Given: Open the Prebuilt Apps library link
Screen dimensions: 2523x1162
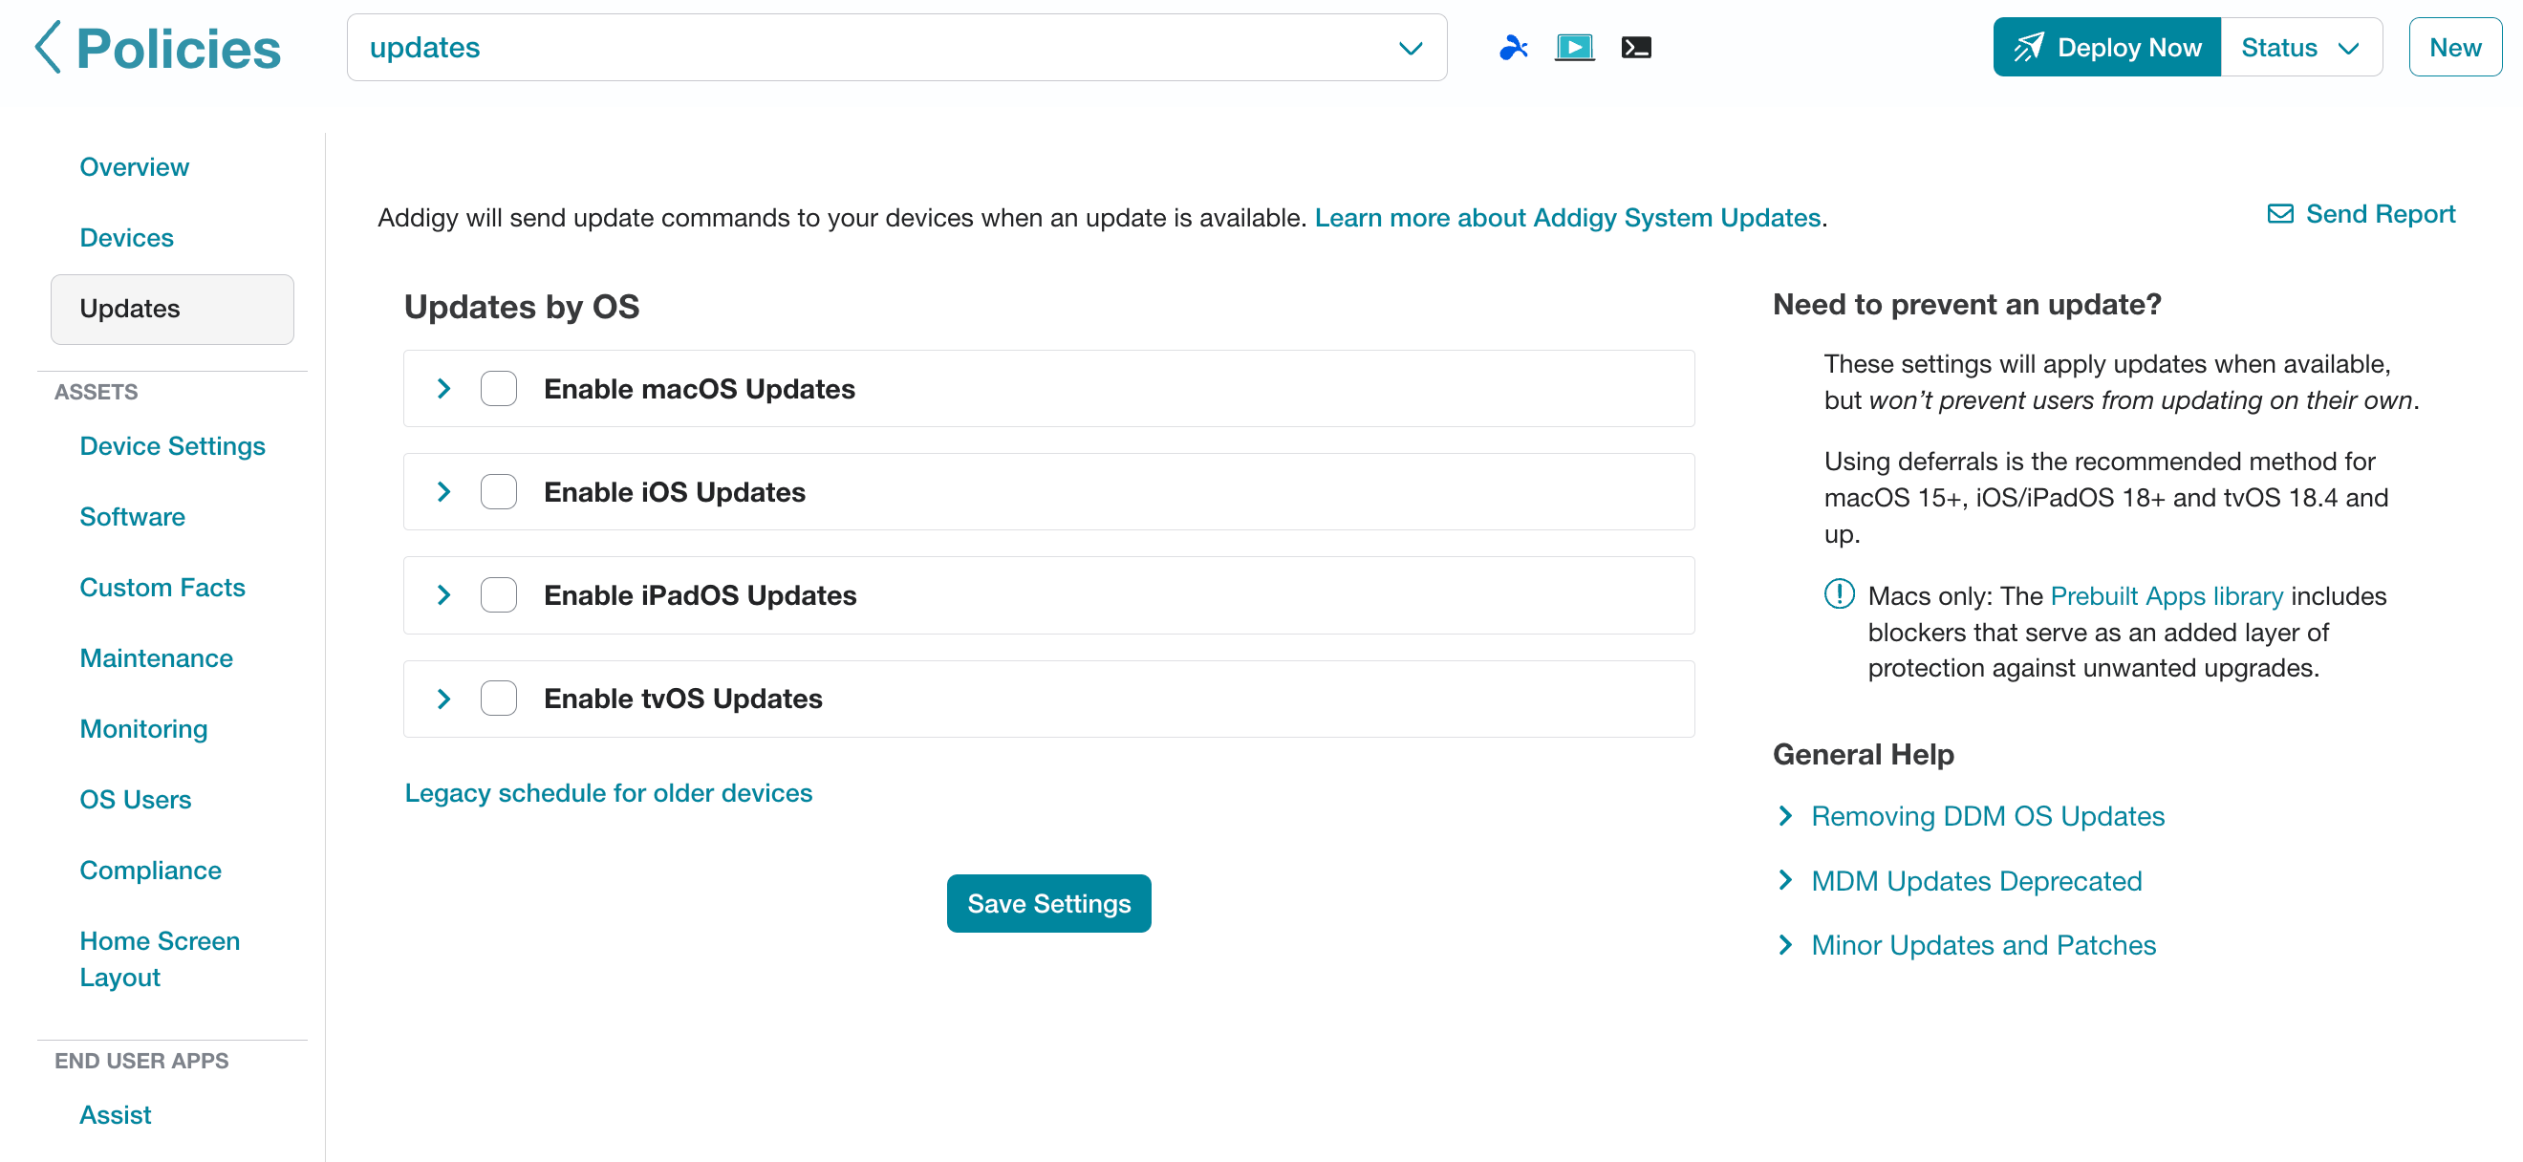Looking at the screenshot, I should [x=2166, y=595].
